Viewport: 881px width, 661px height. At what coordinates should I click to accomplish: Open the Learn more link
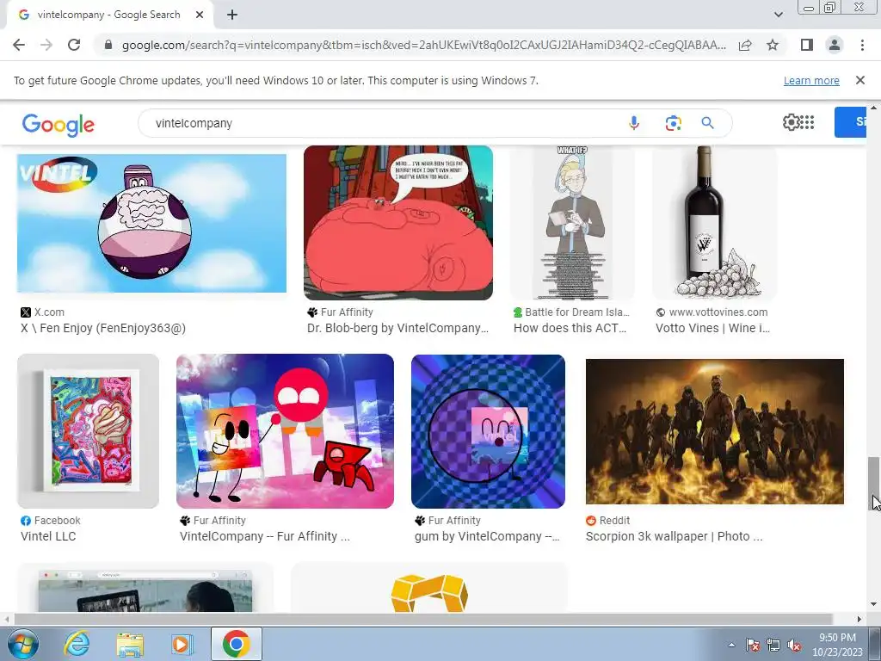[811, 80]
